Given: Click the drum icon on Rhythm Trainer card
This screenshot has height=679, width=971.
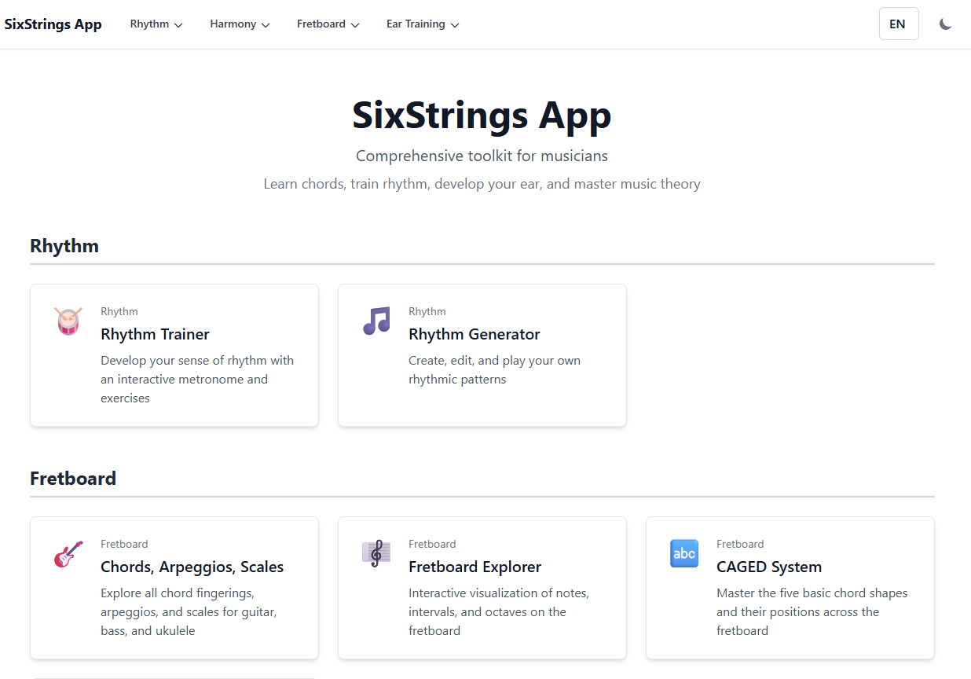Looking at the screenshot, I should (x=68, y=321).
